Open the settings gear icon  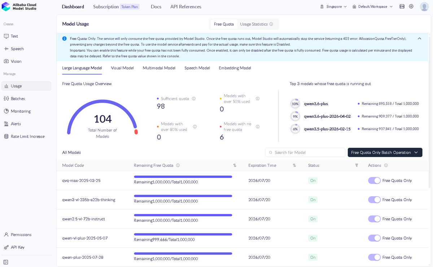tap(411, 6)
